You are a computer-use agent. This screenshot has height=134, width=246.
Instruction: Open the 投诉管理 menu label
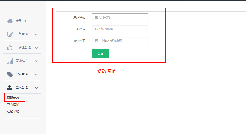[x=22, y=74]
